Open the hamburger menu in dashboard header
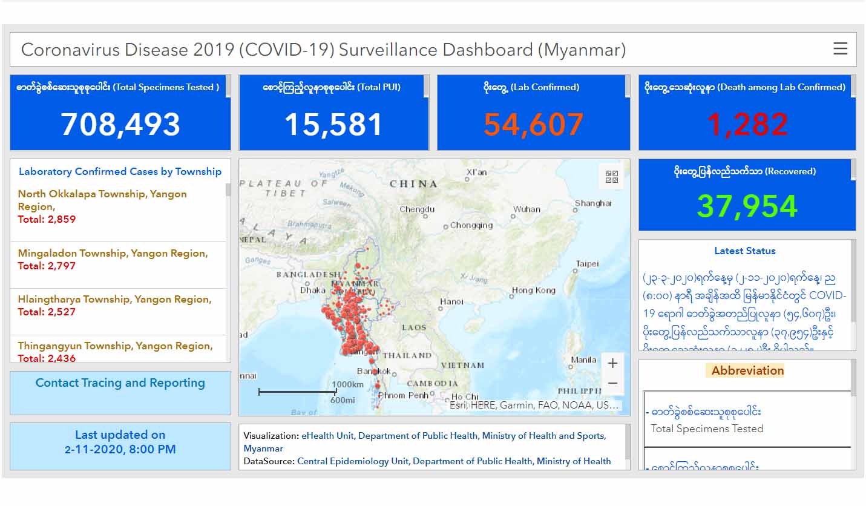Viewport: 866px width, 506px height. point(840,49)
